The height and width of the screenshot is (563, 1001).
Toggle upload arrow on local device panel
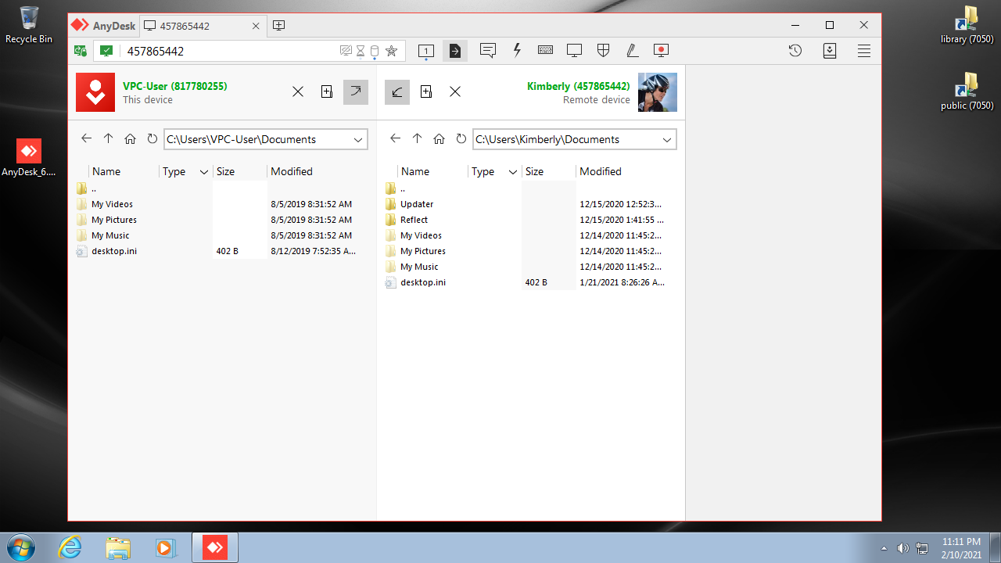[356, 91]
